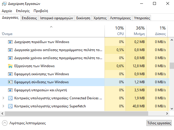The height and width of the screenshot is (130, 174).
Task: Click the Task Manager title bar icon
Action: pos(4,4)
